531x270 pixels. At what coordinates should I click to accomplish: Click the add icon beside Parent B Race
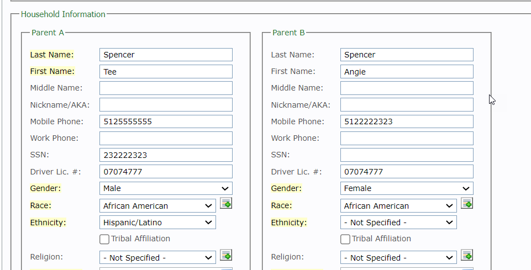(467, 204)
